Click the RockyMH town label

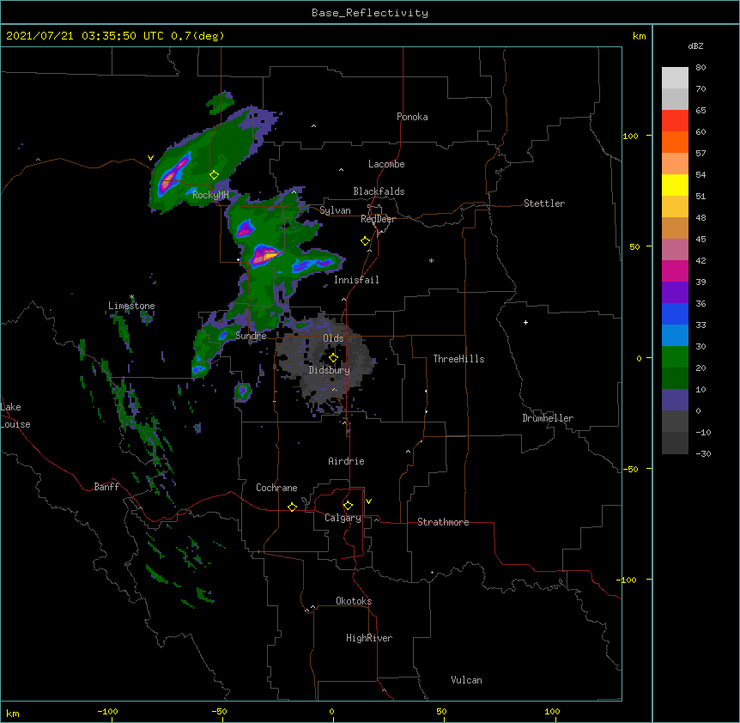(210, 195)
